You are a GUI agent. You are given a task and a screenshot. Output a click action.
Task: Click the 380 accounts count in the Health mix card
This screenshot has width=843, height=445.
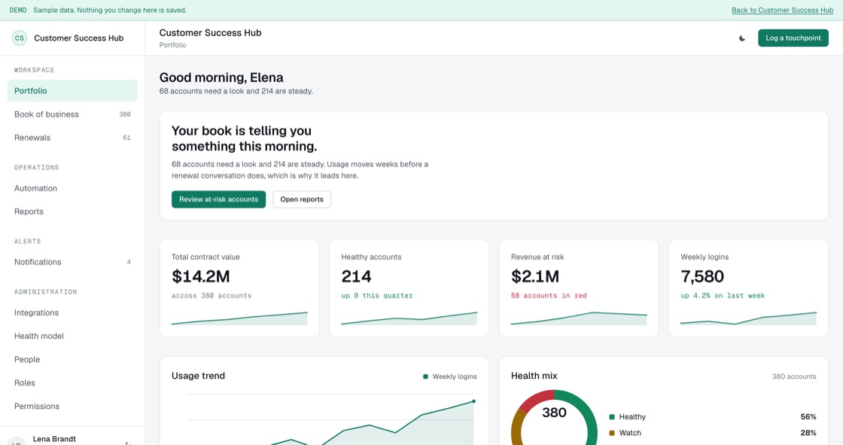click(794, 376)
